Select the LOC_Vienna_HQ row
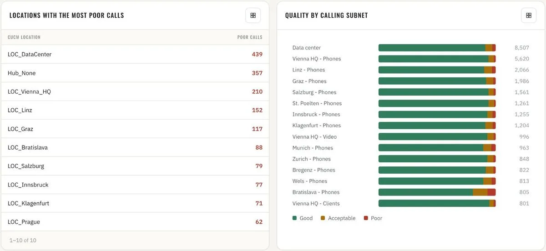 [x=135, y=91]
